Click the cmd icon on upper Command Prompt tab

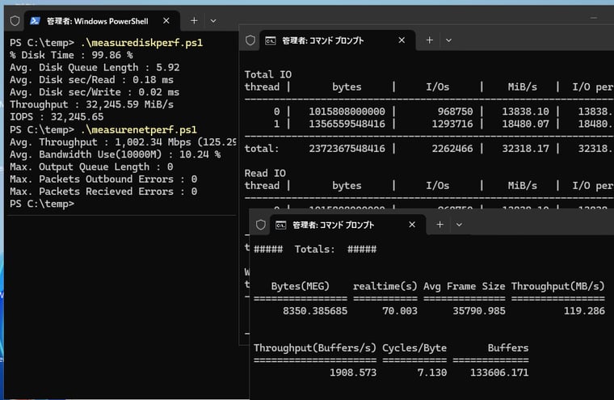[x=271, y=40]
